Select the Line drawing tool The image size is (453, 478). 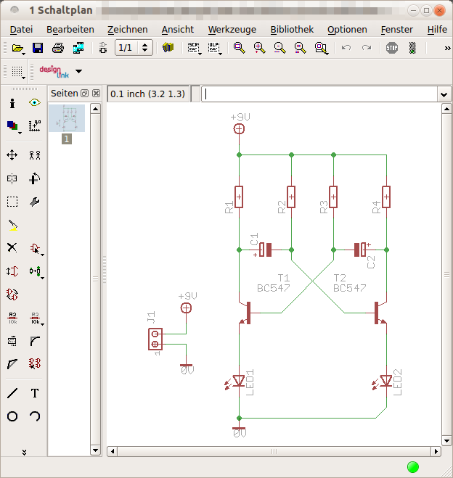coord(12,393)
